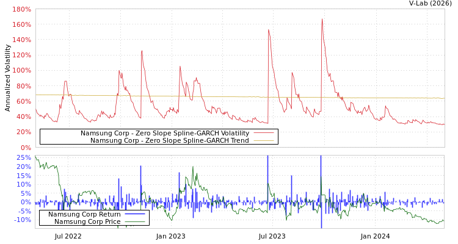Click the 180% y-axis tick label

tap(21, 10)
